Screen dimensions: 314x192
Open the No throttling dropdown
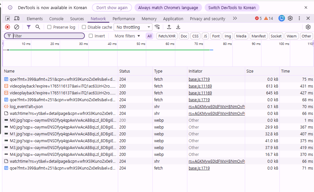[134, 27]
